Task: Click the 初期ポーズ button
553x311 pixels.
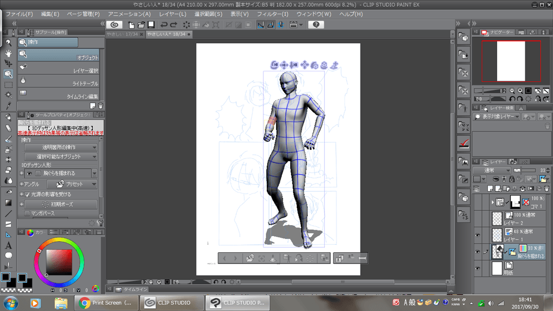Action: [61, 204]
